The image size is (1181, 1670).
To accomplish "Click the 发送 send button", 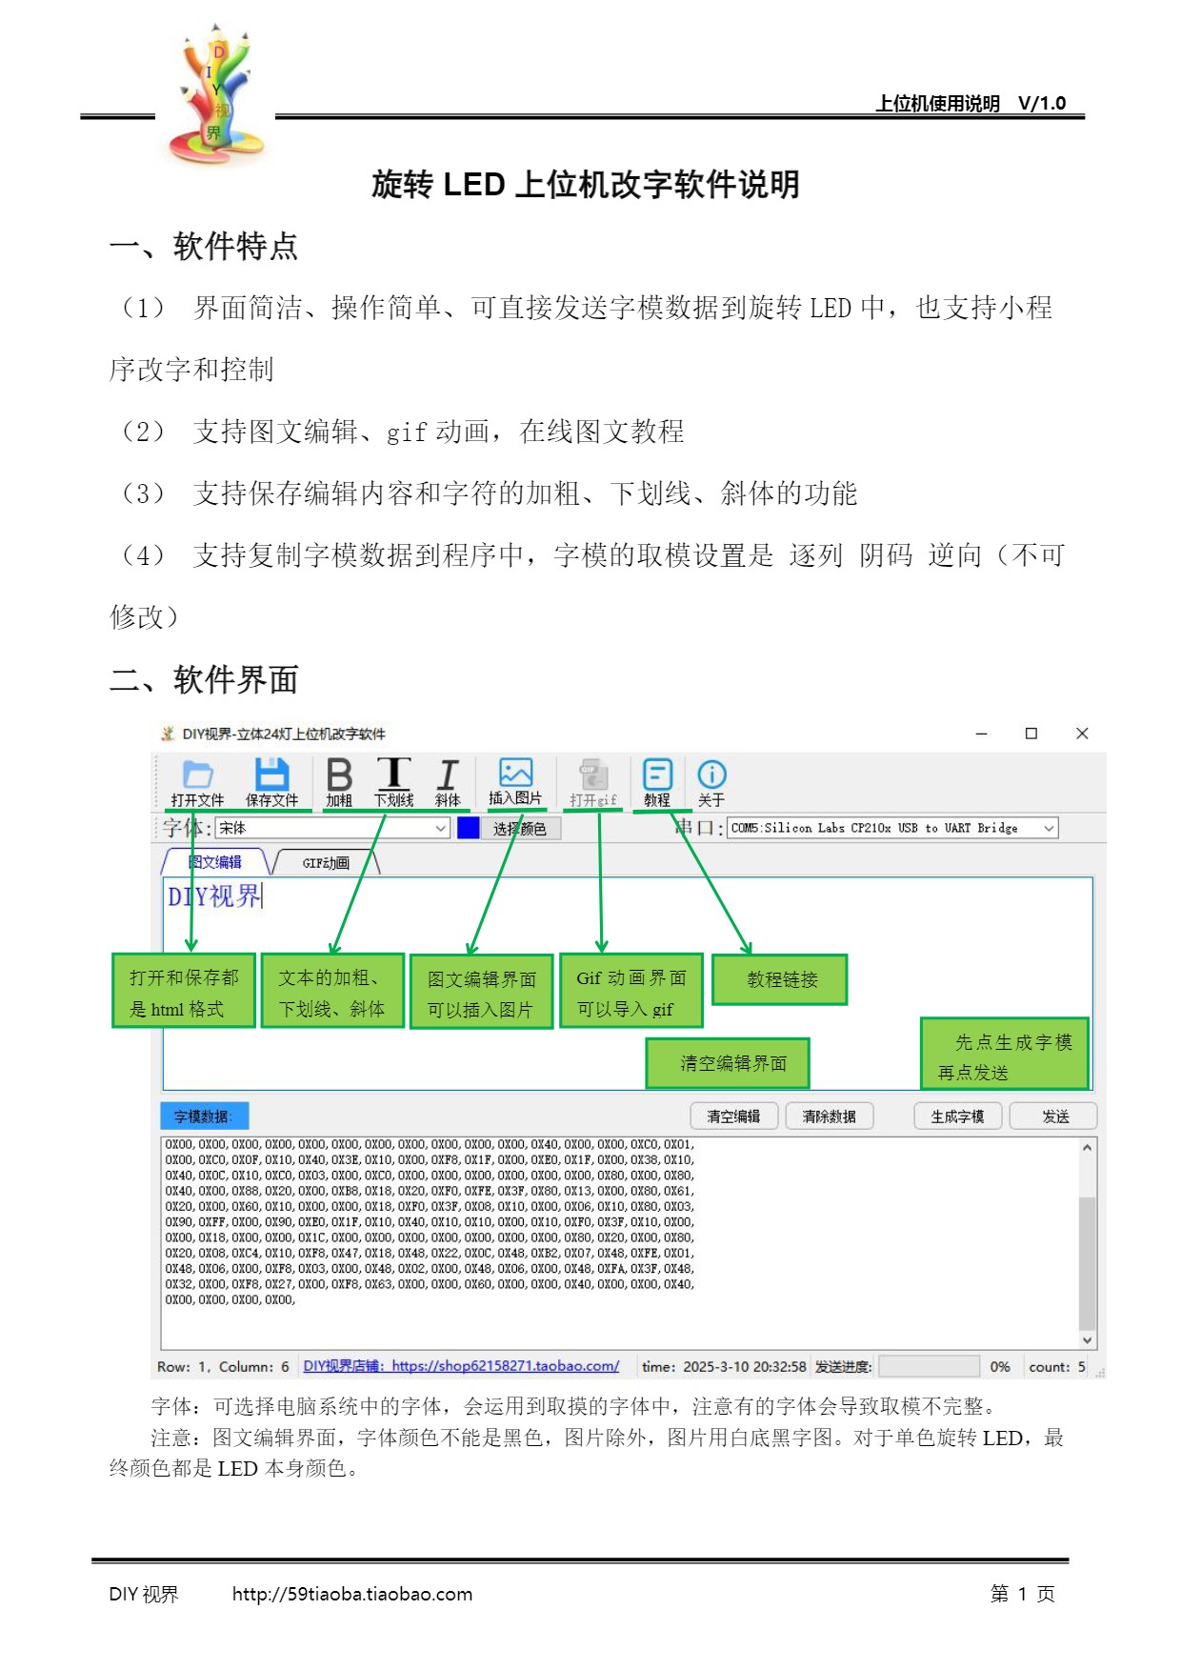I will [1054, 1117].
